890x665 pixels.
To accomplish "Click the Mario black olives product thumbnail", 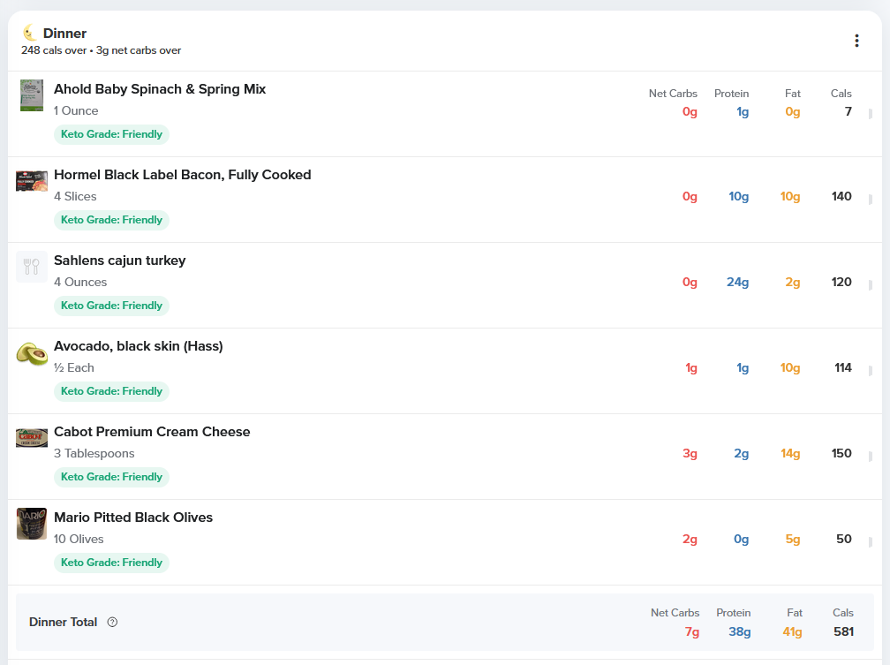I will tap(32, 524).
